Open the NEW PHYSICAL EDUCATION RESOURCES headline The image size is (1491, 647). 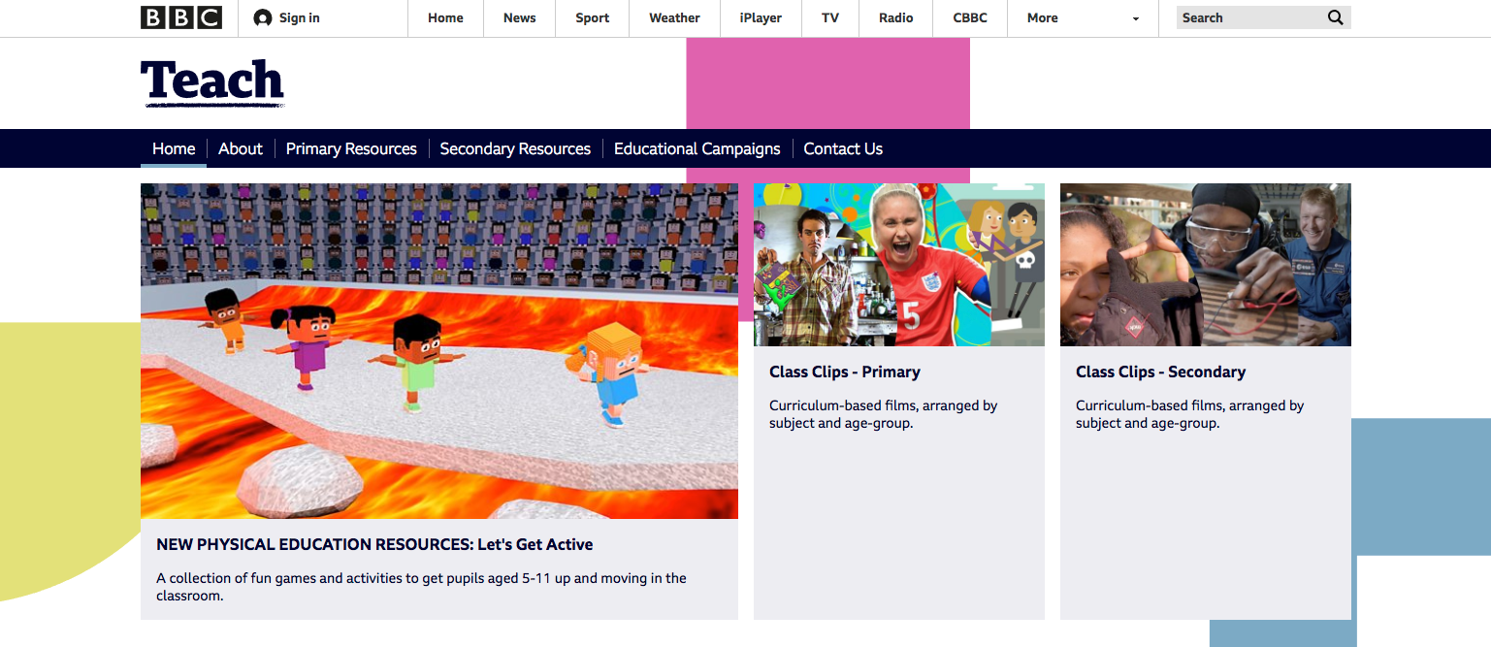tap(374, 544)
